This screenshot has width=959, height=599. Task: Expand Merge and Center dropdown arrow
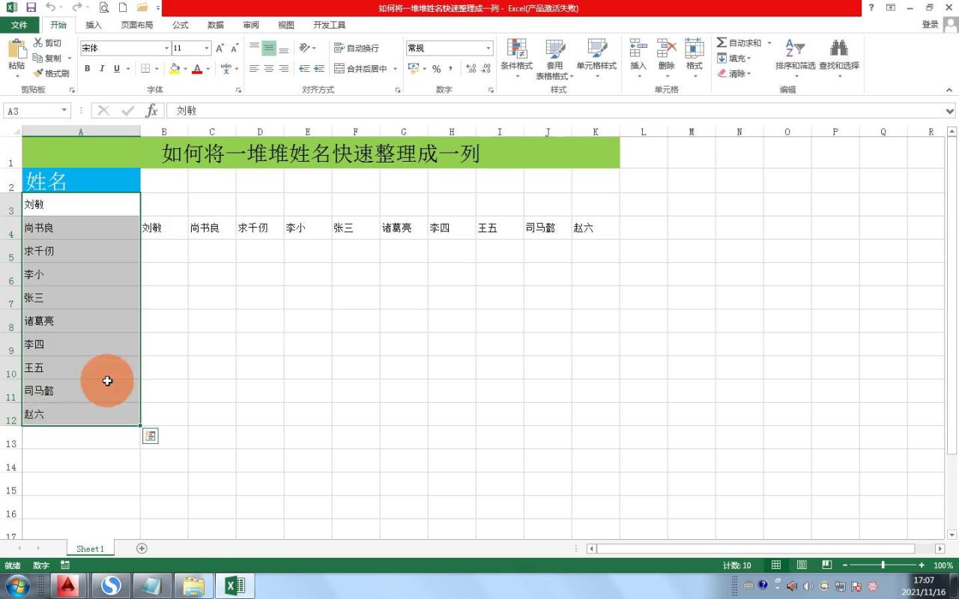pyautogui.click(x=395, y=69)
